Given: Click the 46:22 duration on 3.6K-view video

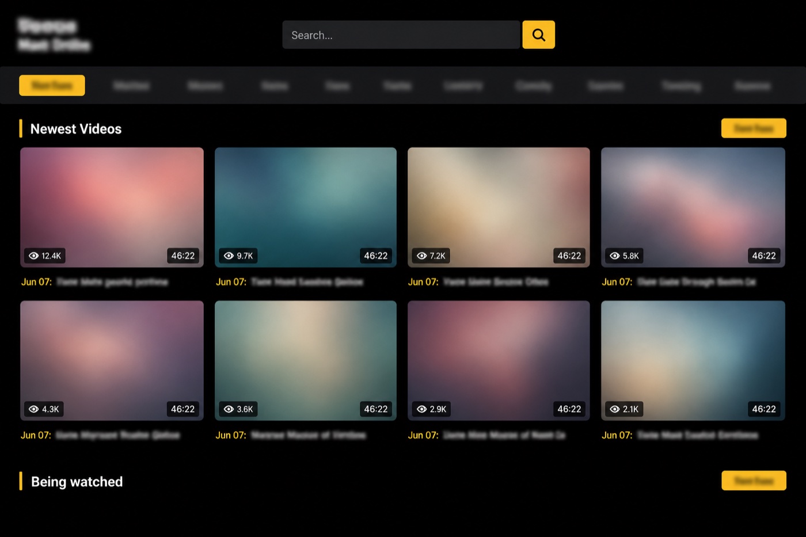Looking at the screenshot, I should tap(376, 409).
